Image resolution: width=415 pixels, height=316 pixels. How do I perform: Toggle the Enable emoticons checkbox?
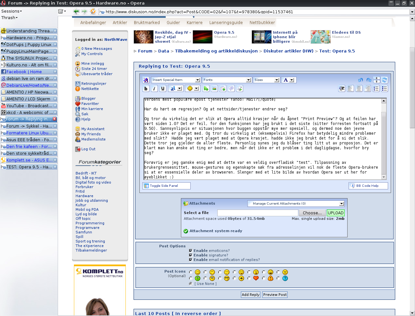coord(190,251)
